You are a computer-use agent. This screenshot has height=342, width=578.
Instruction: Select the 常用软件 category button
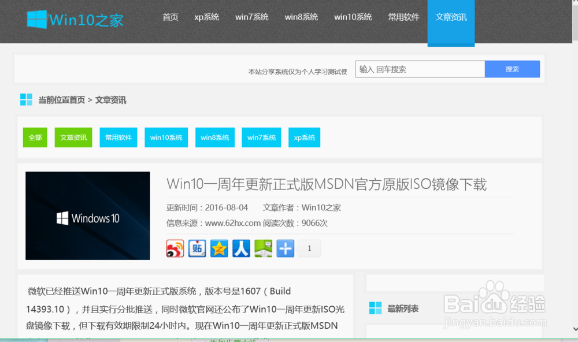118,137
